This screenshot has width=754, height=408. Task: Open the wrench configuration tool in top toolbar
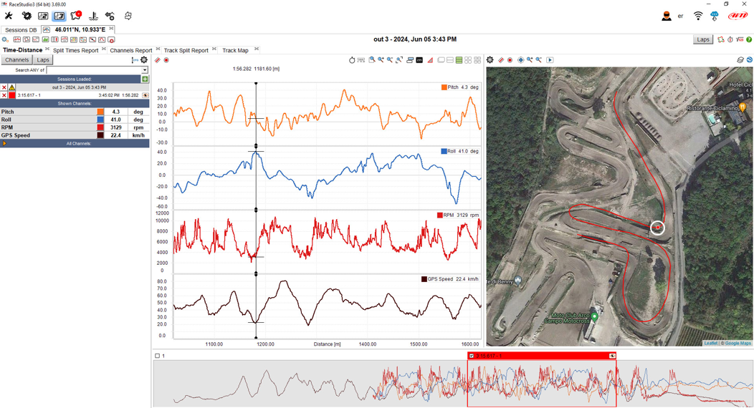pyautogui.click(x=9, y=16)
